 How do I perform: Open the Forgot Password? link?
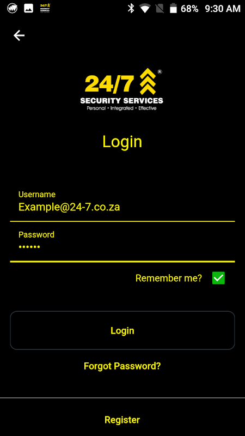[x=122, y=366]
